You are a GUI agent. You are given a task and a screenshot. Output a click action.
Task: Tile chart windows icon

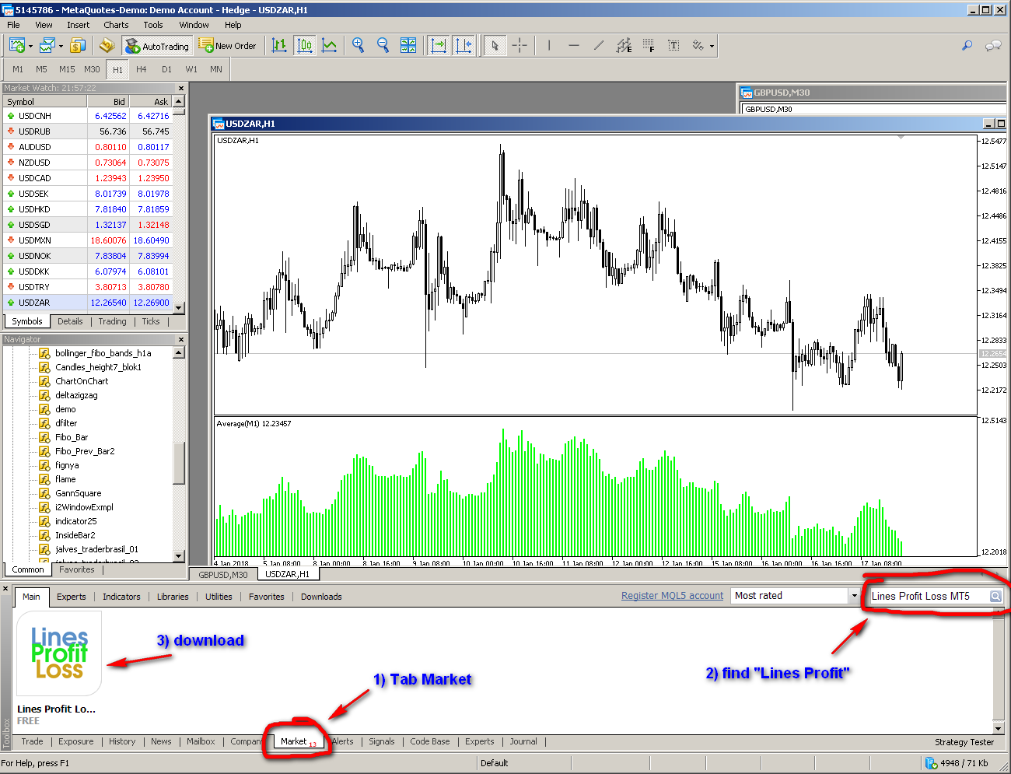408,45
